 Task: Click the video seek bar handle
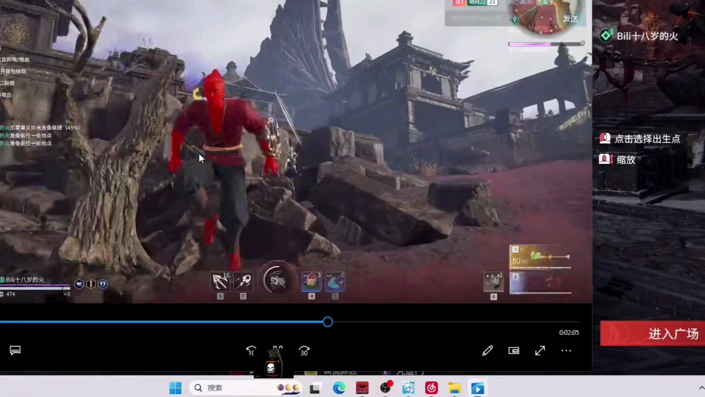[x=328, y=322]
